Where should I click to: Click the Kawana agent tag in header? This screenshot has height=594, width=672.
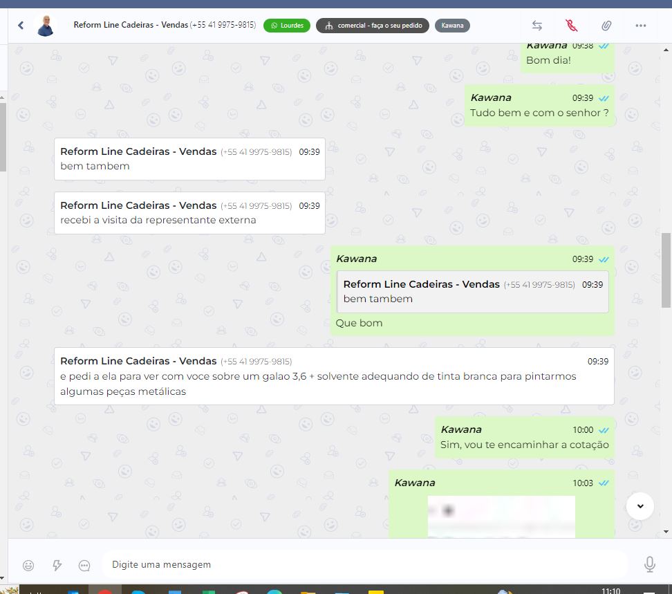pyautogui.click(x=453, y=26)
